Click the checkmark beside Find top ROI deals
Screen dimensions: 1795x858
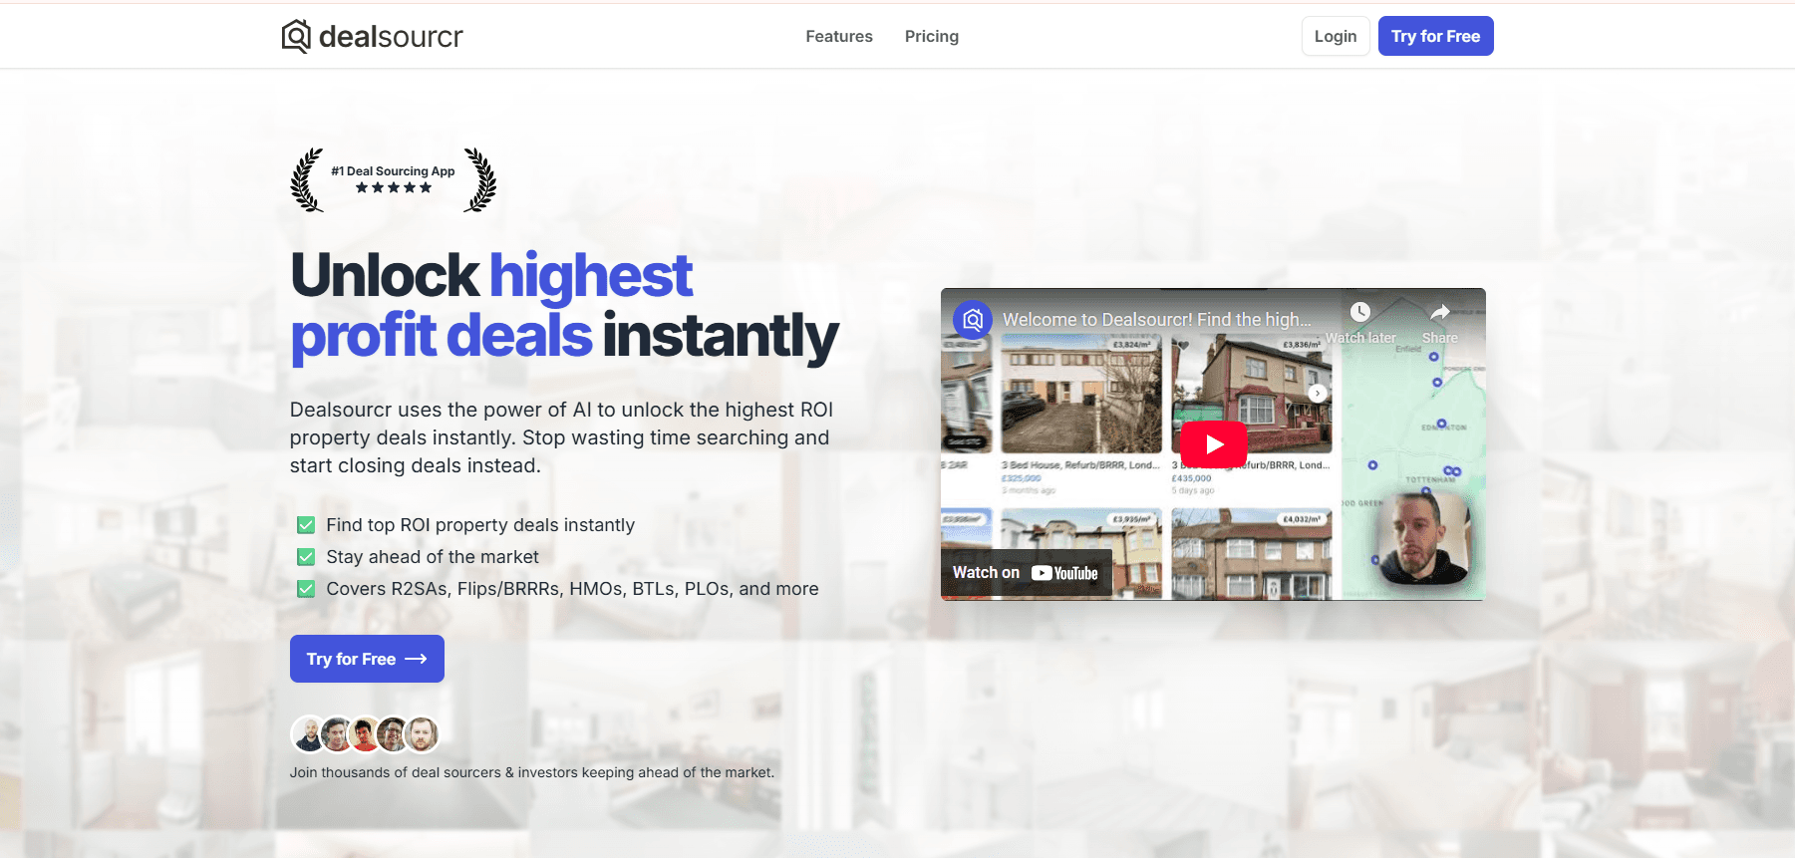coord(306,525)
